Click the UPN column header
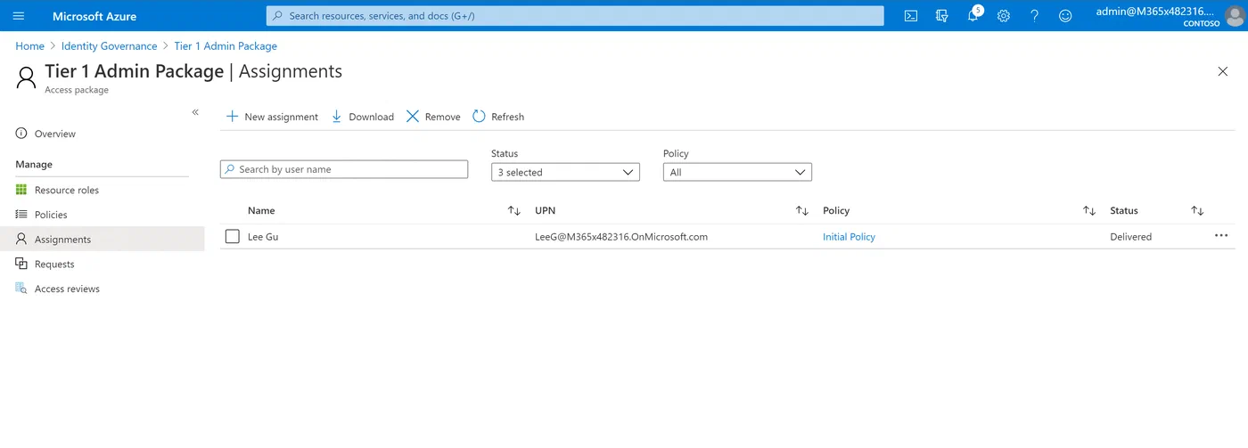Viewport: 1248px width, 448px height. [x=545, y=211]
